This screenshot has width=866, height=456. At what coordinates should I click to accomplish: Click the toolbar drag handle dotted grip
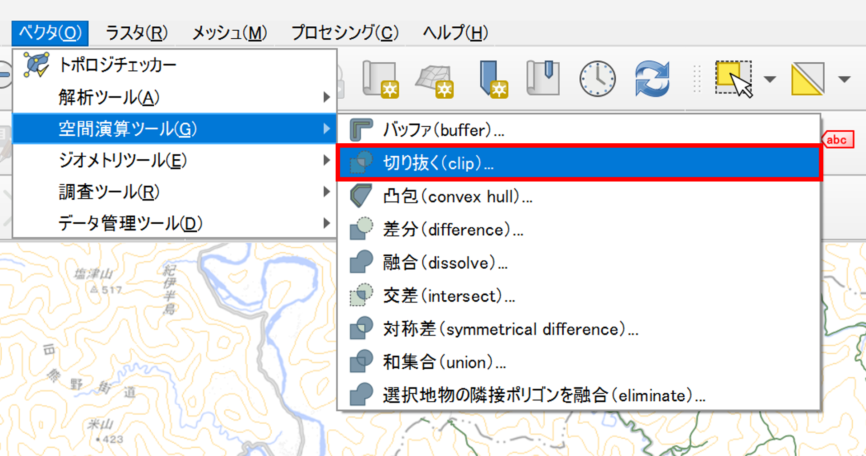click(697, 79)
